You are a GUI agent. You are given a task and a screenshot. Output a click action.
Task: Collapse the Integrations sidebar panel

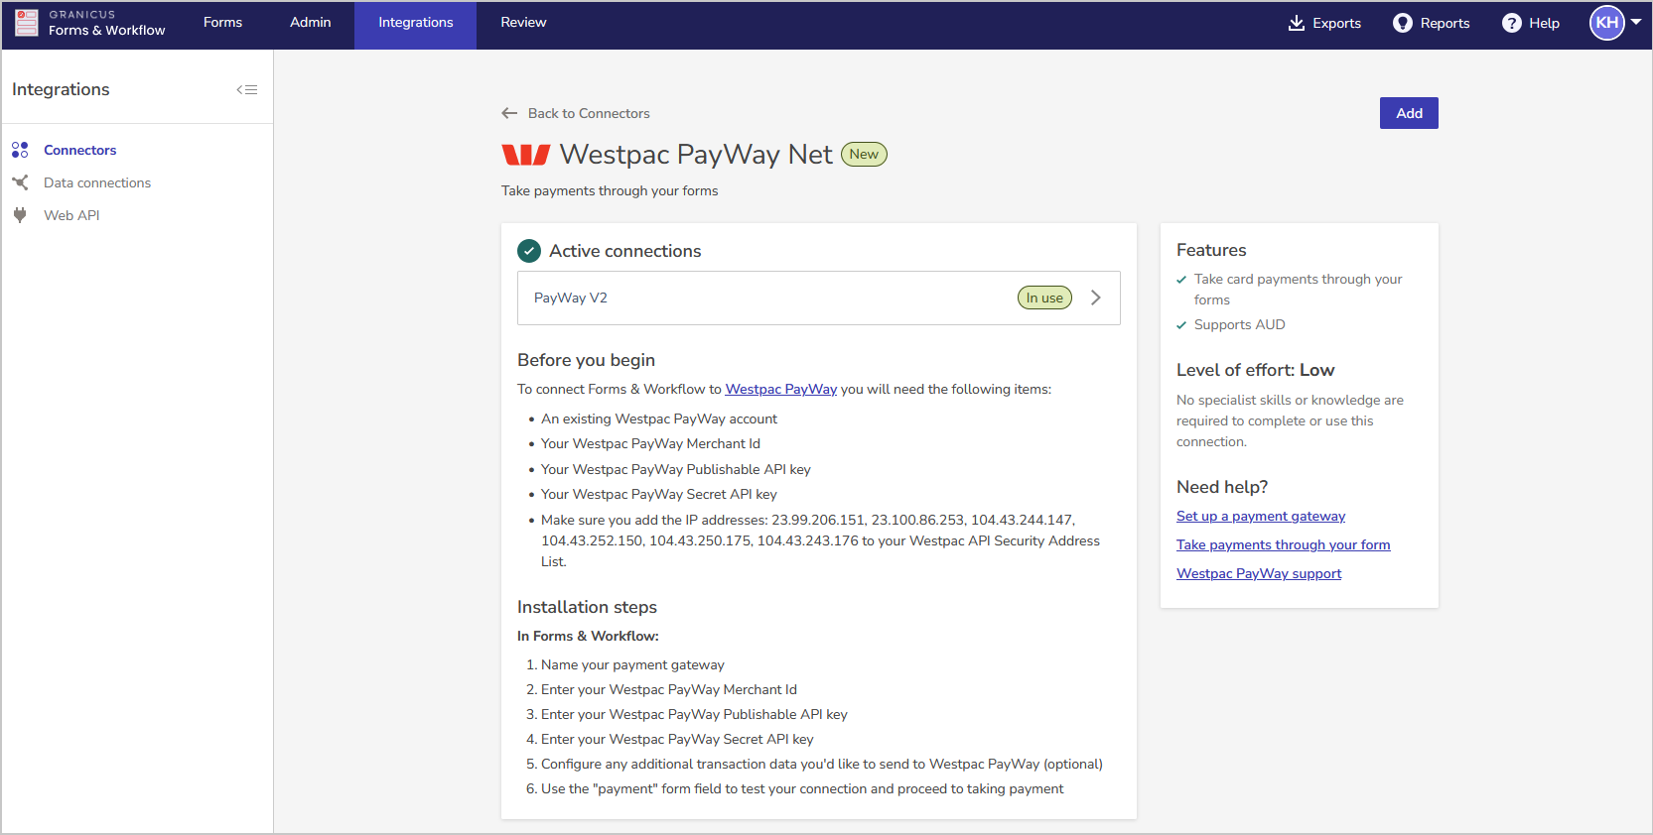(247, 90)
